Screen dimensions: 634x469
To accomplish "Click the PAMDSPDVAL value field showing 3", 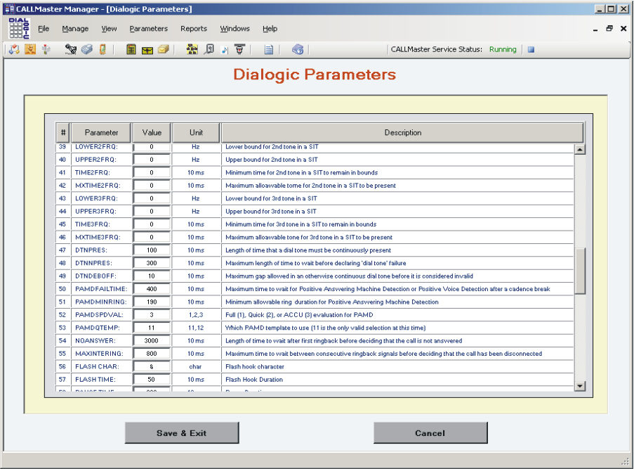I will coord(152,315).
